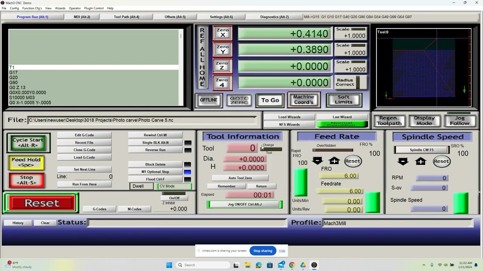This screenshot has height=271, width=483.
Task: Click the feed rate override plus icon
Action: click(334, 161)
